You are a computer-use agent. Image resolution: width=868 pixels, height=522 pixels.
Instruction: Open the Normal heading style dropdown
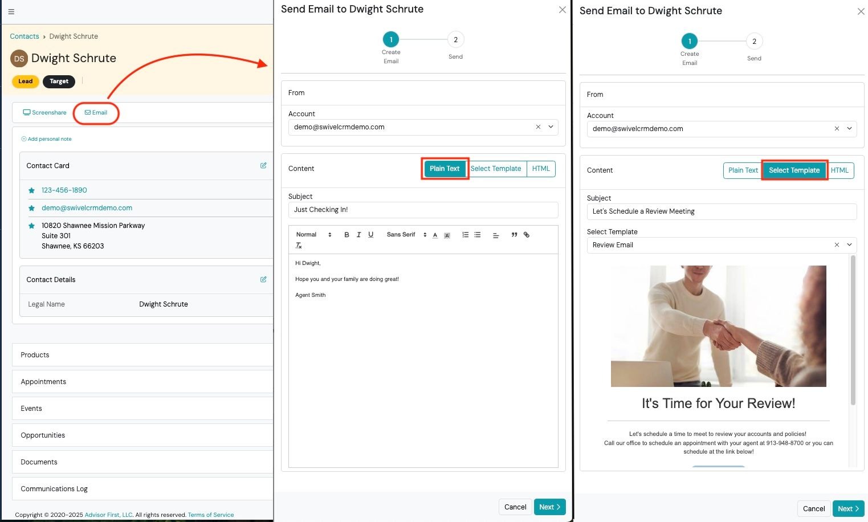(x=313, y=235)
